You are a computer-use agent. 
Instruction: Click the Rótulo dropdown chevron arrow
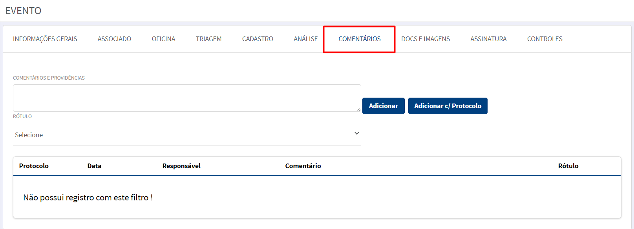tap(357, 133)
